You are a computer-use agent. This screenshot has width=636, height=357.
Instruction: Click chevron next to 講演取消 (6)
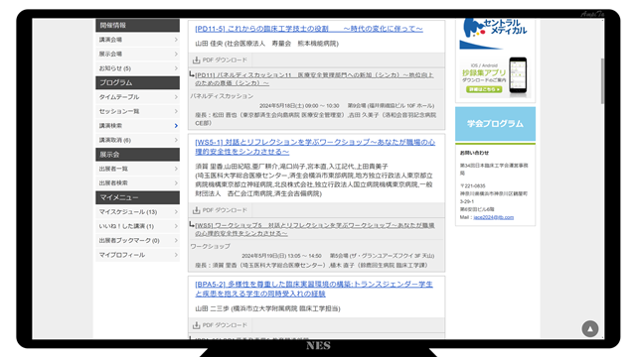click(176, 140)
